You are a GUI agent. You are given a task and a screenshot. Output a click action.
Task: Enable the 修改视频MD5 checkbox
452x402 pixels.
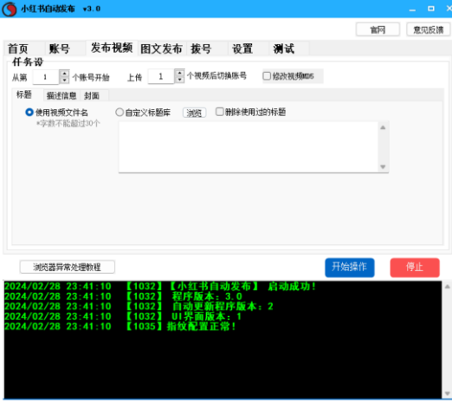pyautogui.click(x=267, y=76)
